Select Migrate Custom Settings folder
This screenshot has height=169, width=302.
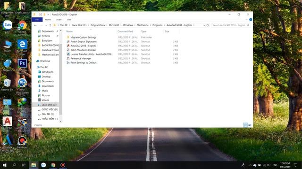[83, 38]
